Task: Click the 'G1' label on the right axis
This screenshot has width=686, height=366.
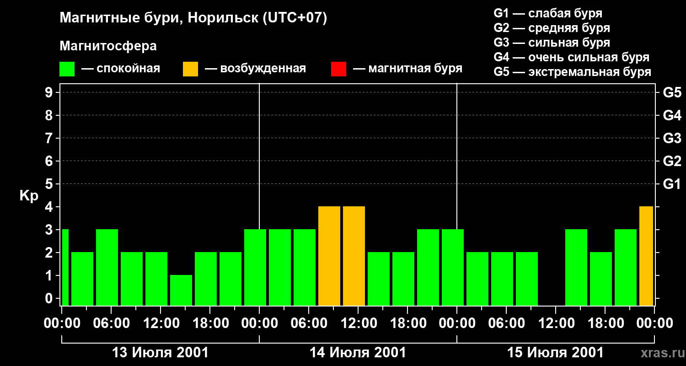Action: 672,184
